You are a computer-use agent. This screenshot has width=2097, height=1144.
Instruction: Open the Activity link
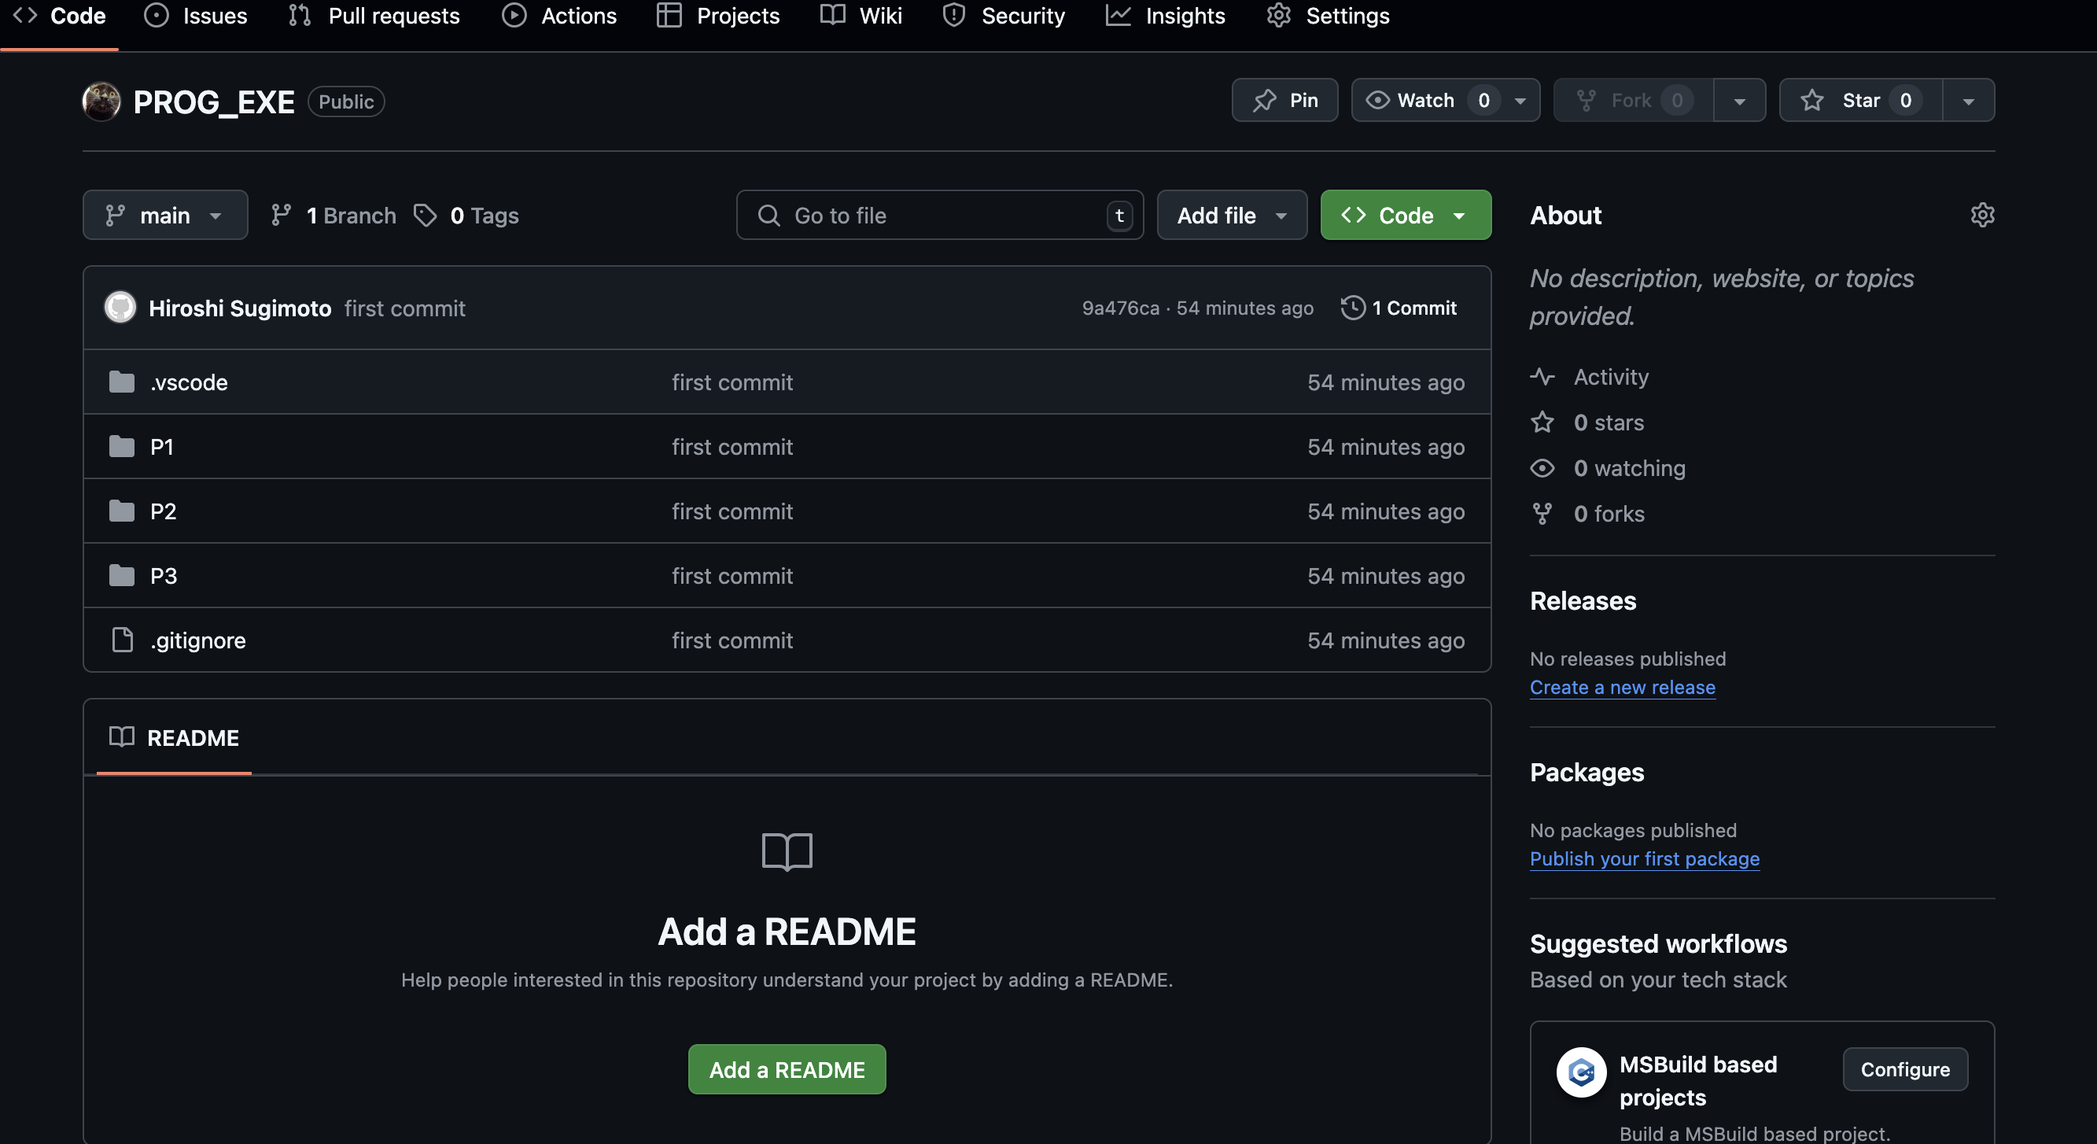(x=1589, y=376)
